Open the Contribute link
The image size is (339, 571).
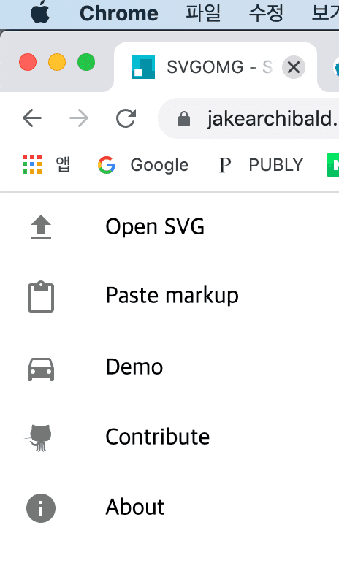point(158,437)
